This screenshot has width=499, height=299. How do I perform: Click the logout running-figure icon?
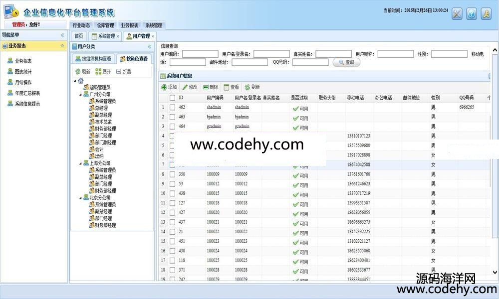[x=486, y=14]
